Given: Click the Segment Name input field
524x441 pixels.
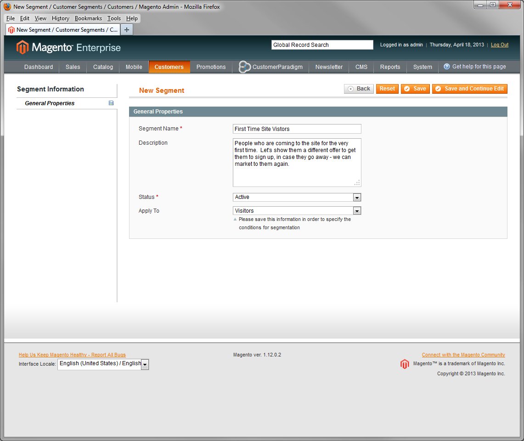Looking at the screenshot, I should pos(297,129).
